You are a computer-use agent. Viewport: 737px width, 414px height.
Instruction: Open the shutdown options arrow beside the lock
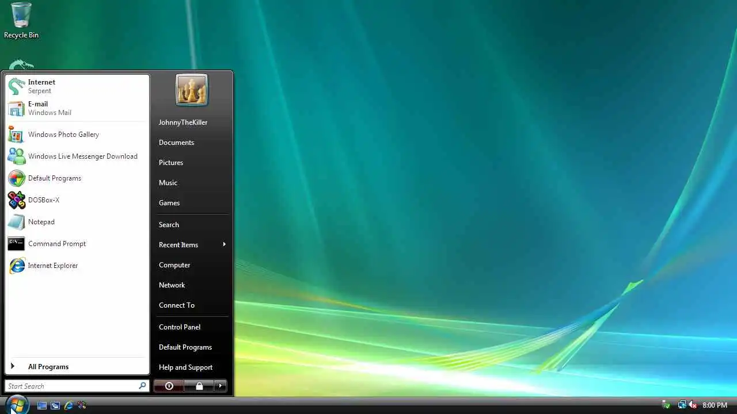pos(221,386)
